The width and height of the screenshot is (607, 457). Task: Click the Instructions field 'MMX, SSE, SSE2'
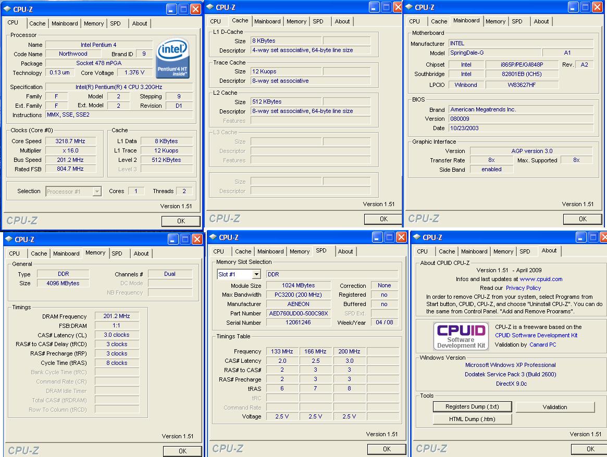[119, 115]
